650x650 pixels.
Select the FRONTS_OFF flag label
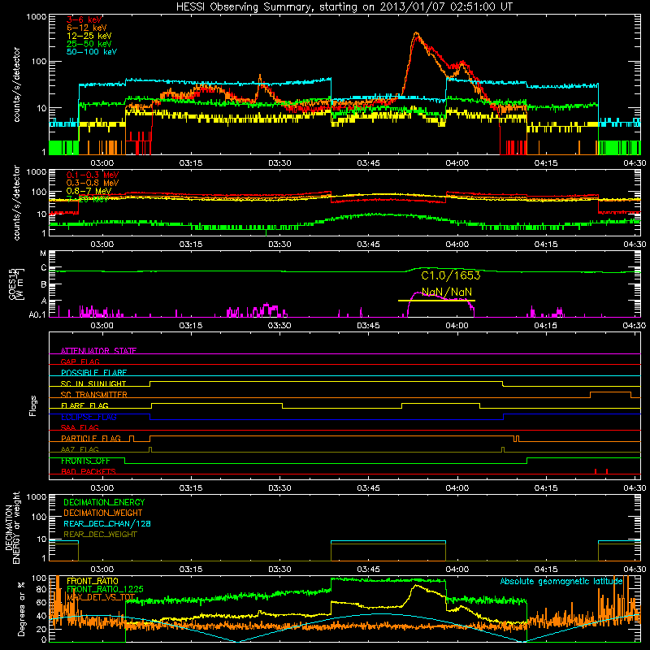click(85, 461)
